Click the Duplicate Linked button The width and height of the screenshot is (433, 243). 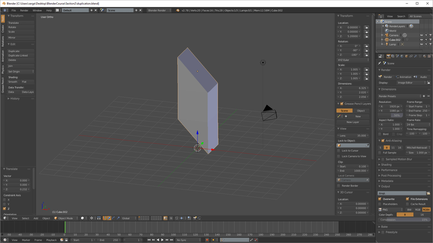pyautogui.click(x=20, y=56)
